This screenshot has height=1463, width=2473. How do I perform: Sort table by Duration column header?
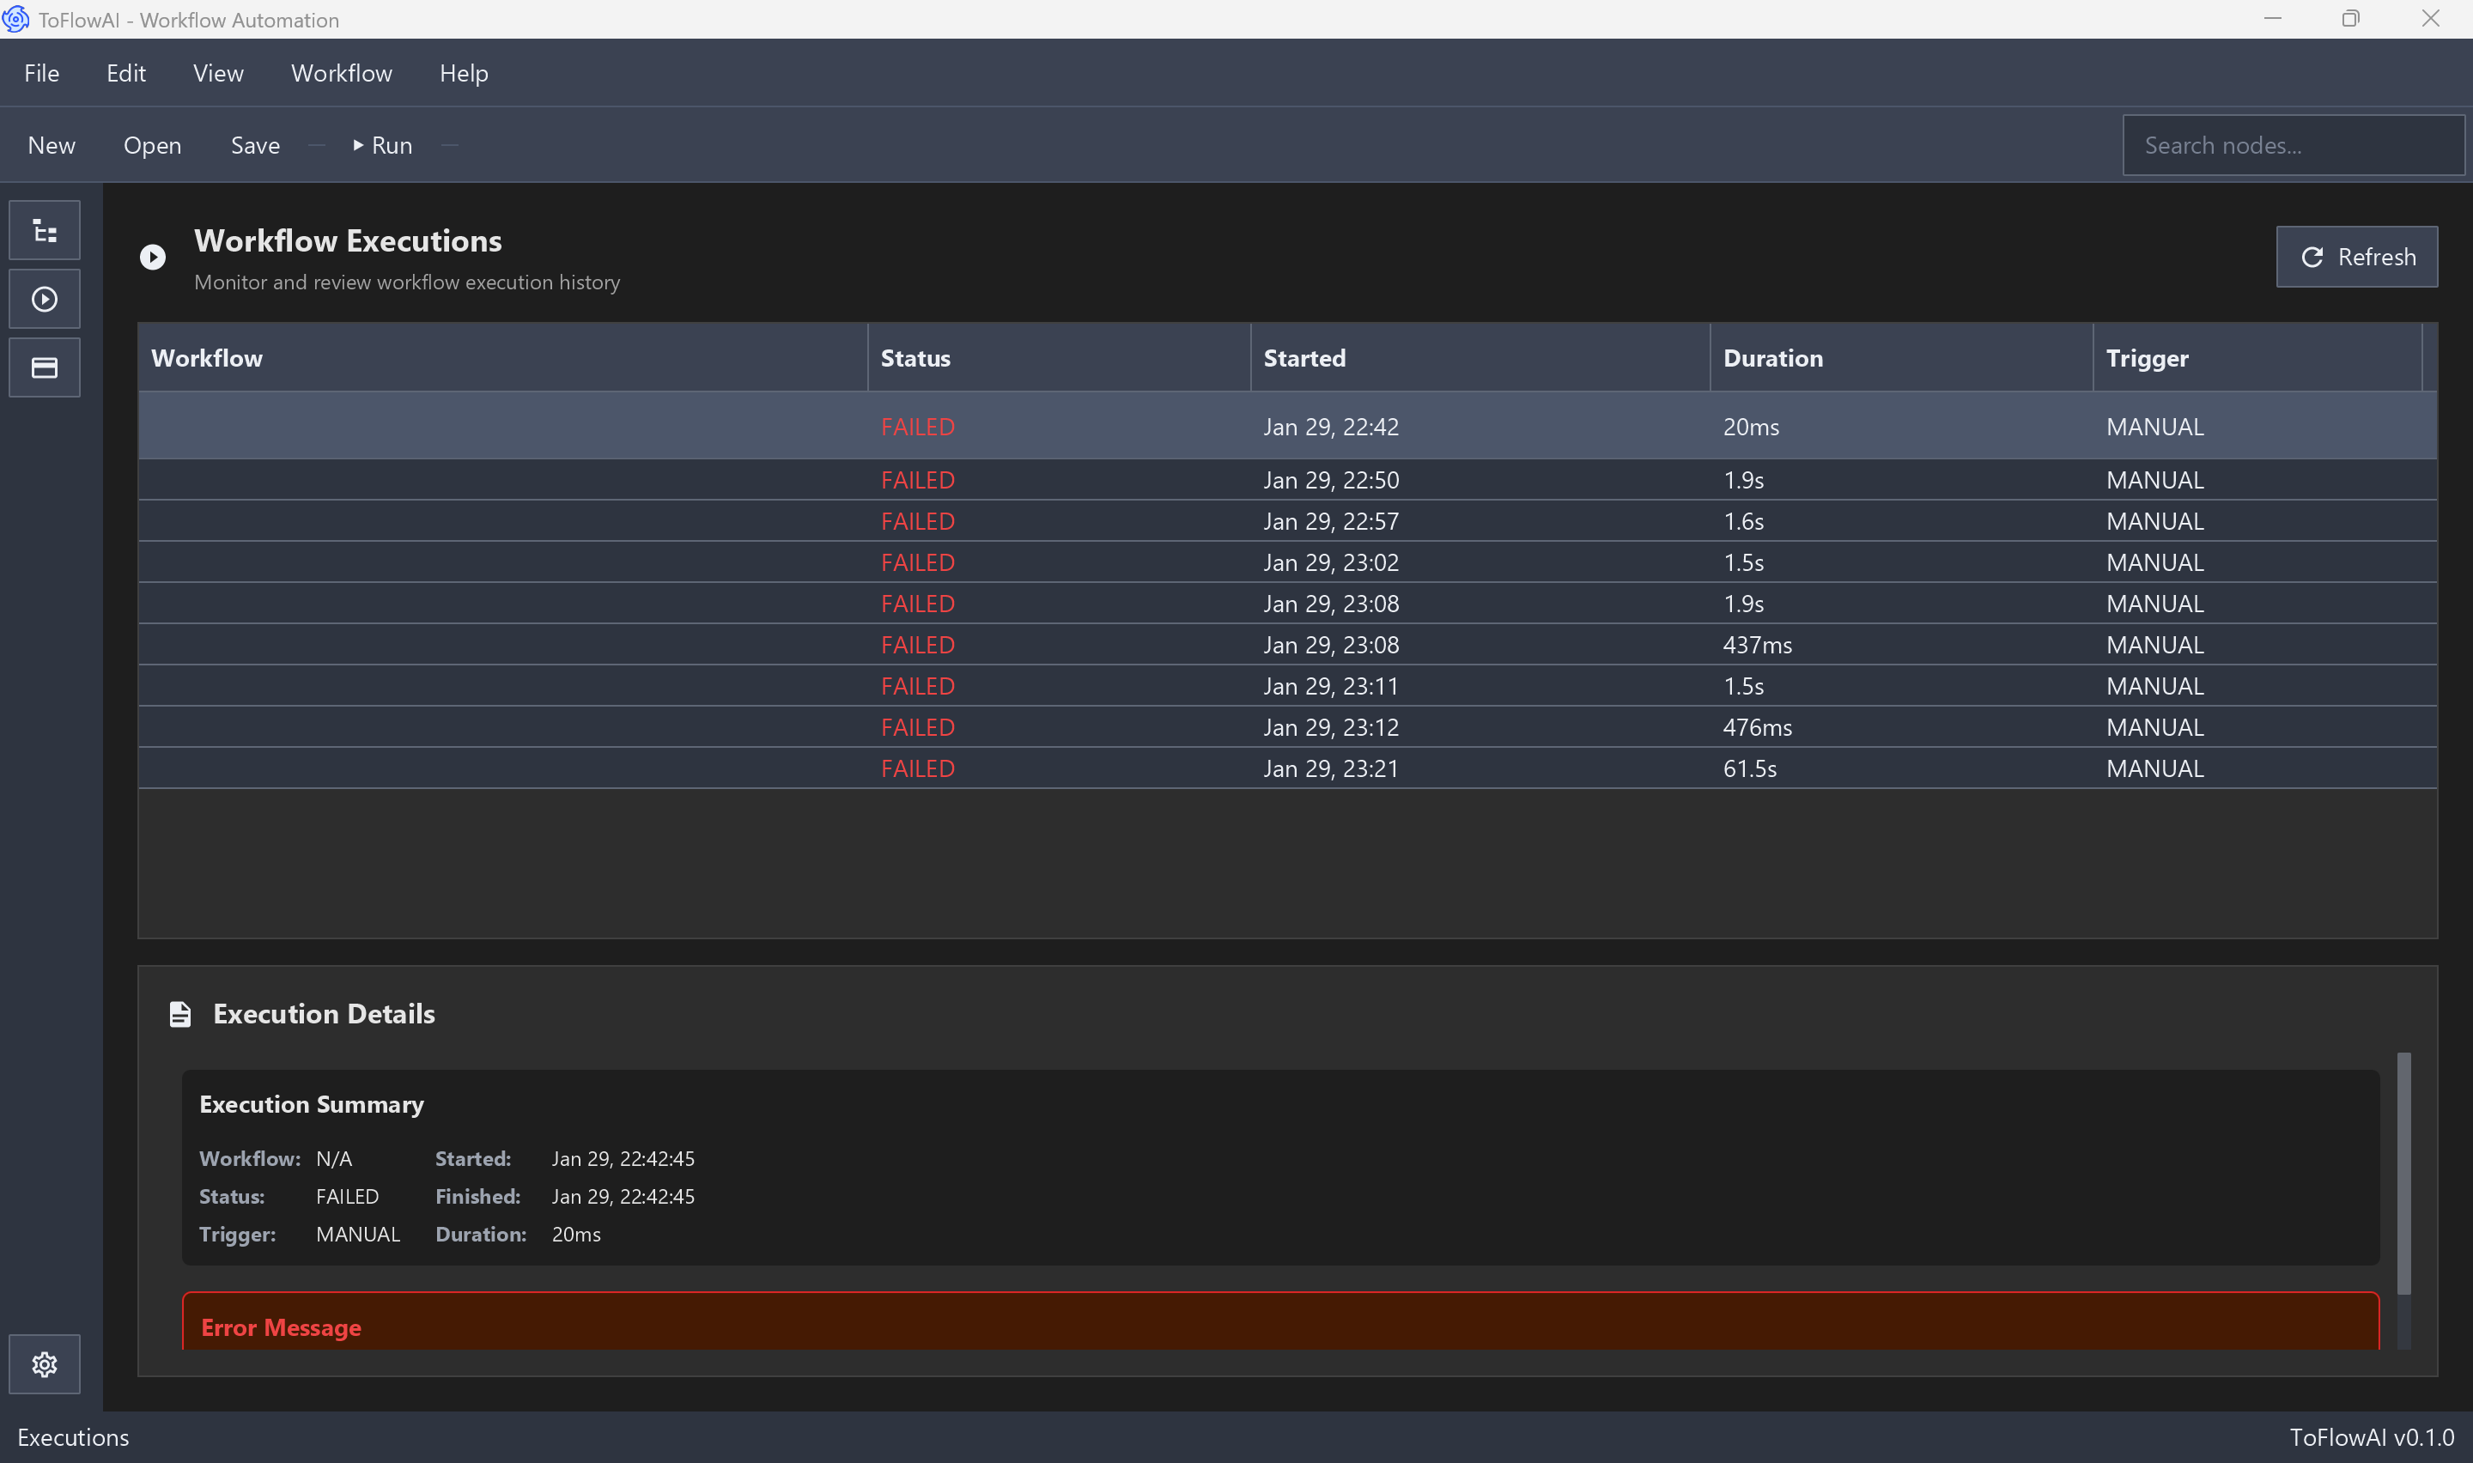(1772, 358)
